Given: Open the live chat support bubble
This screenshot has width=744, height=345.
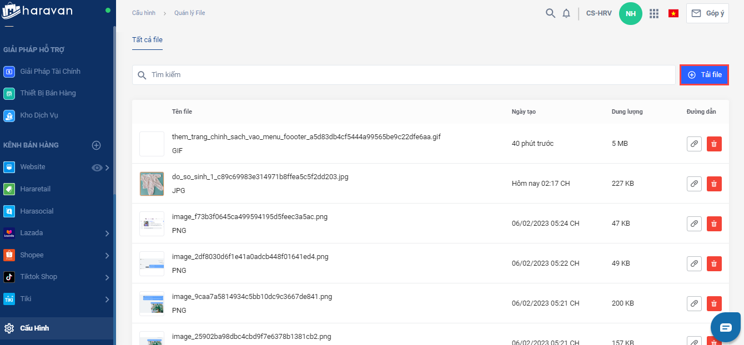Looking at the screenshot, I should click(726, 327).
